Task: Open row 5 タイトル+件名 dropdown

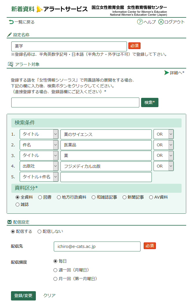Action: click(x=39, y=177)
